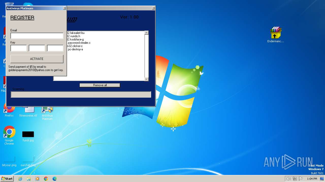The width and height of the screenshot is (325, 182).
Task: Launch Microsoft Edge from taskbar
Action: (55, 179)
